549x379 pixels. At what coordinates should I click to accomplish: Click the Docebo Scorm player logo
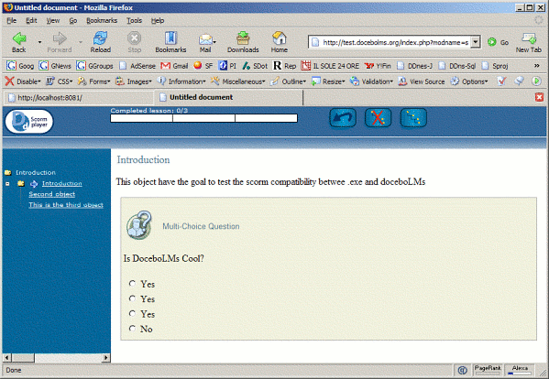click(29, 122)
